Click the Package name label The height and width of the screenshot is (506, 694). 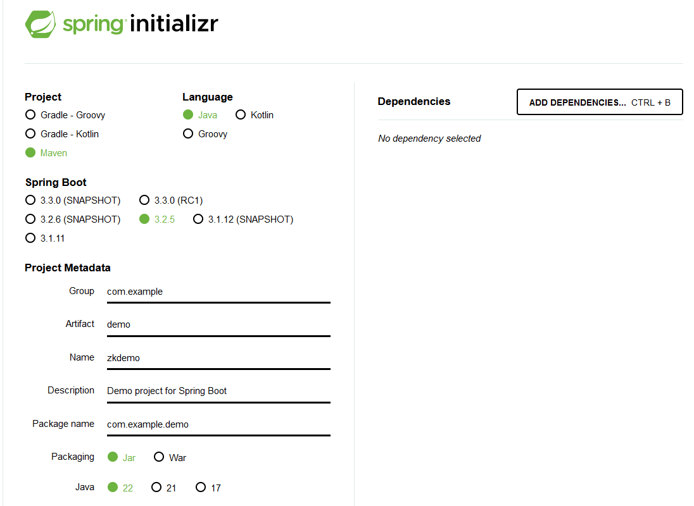coord(63,424)
